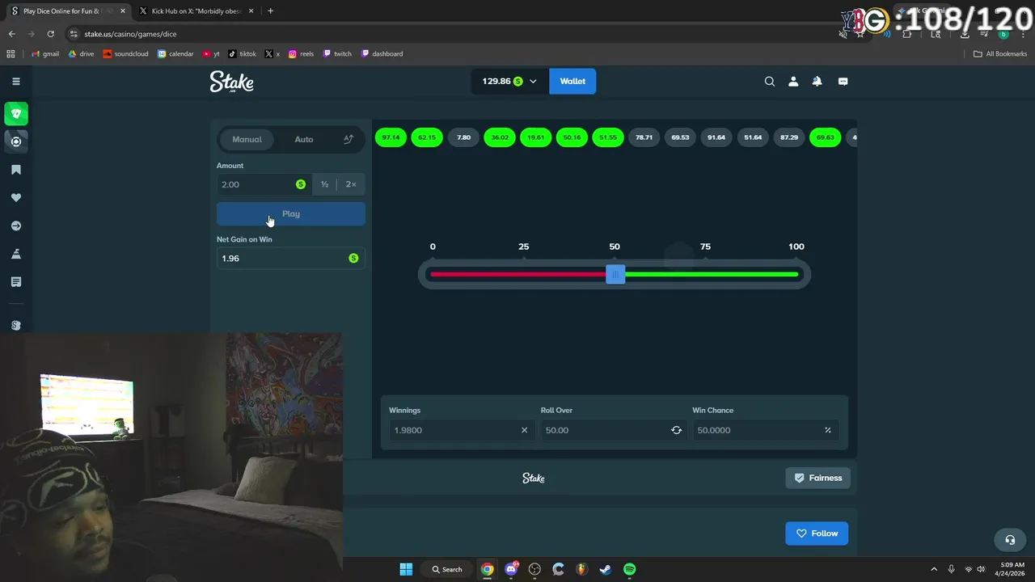This screenshot has height=582, width=1035.
Task: Click the red section of dice slider
Action: (517, 275)
